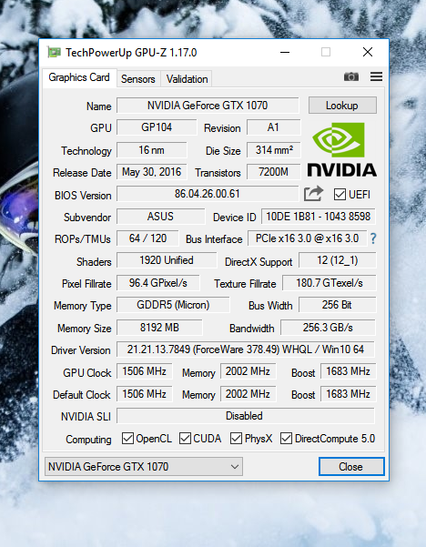Click the screenshot camera icon

pyautogui.click(x=351, y=76)
